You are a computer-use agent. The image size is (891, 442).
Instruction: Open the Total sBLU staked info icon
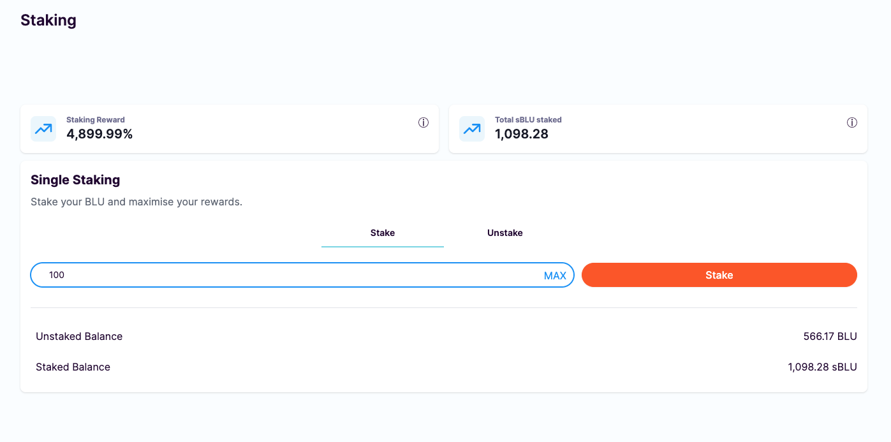pyautogui.click(x=852, y=123)
